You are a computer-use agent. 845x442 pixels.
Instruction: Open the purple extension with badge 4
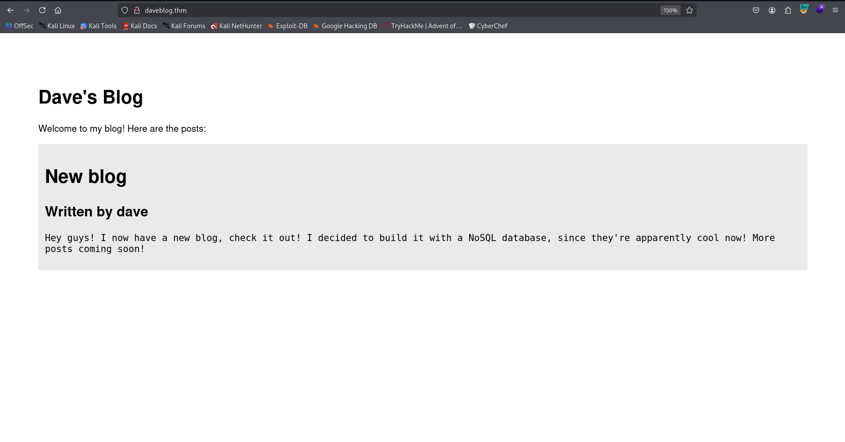(x=819, y=10)
